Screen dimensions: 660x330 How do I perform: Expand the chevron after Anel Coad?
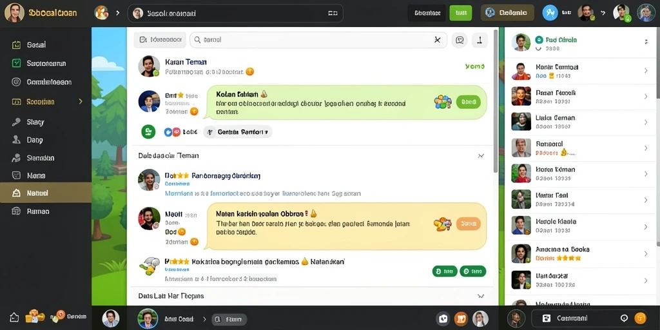coord(205,319)
